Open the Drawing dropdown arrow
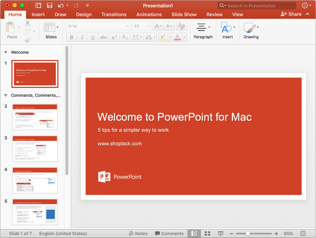Image resolution: width=316 pixels, height=238 pixels. (258, 27)
